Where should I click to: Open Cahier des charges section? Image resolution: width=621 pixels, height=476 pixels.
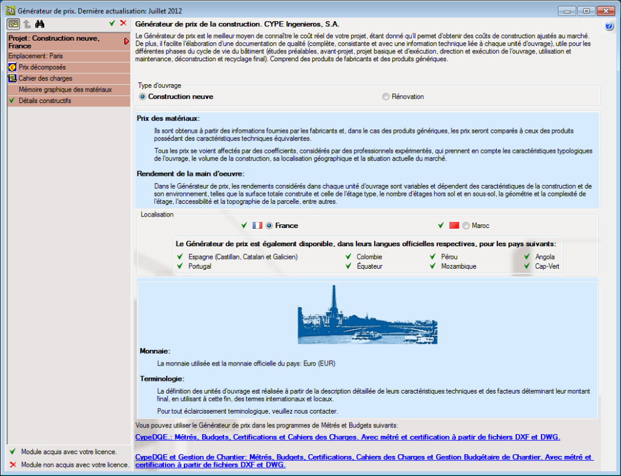[x=69, y=78]
